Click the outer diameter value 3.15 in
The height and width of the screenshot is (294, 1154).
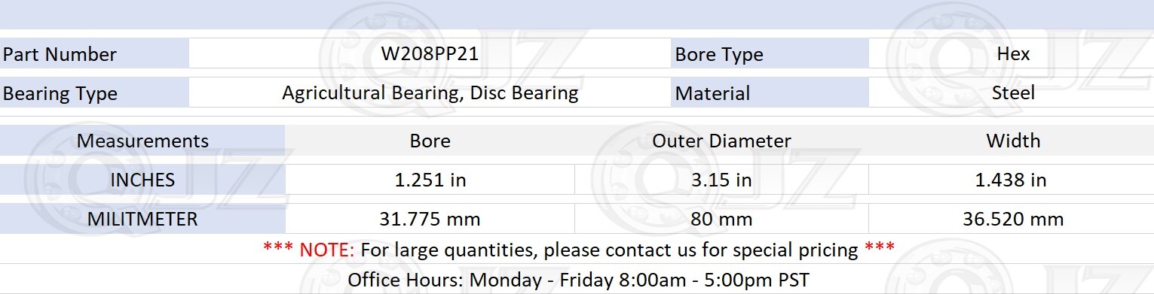point(721,180)
